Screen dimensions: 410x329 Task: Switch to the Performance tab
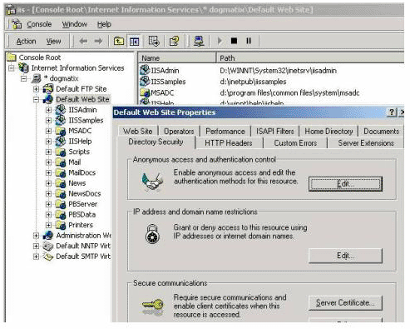click(x=225, y=131)
